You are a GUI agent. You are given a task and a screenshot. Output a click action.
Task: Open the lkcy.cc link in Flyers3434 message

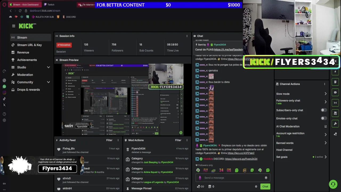[x=241, y=153]
